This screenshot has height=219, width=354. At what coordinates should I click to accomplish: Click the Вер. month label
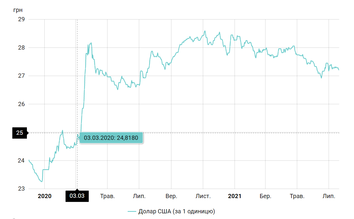coord(171,196)
